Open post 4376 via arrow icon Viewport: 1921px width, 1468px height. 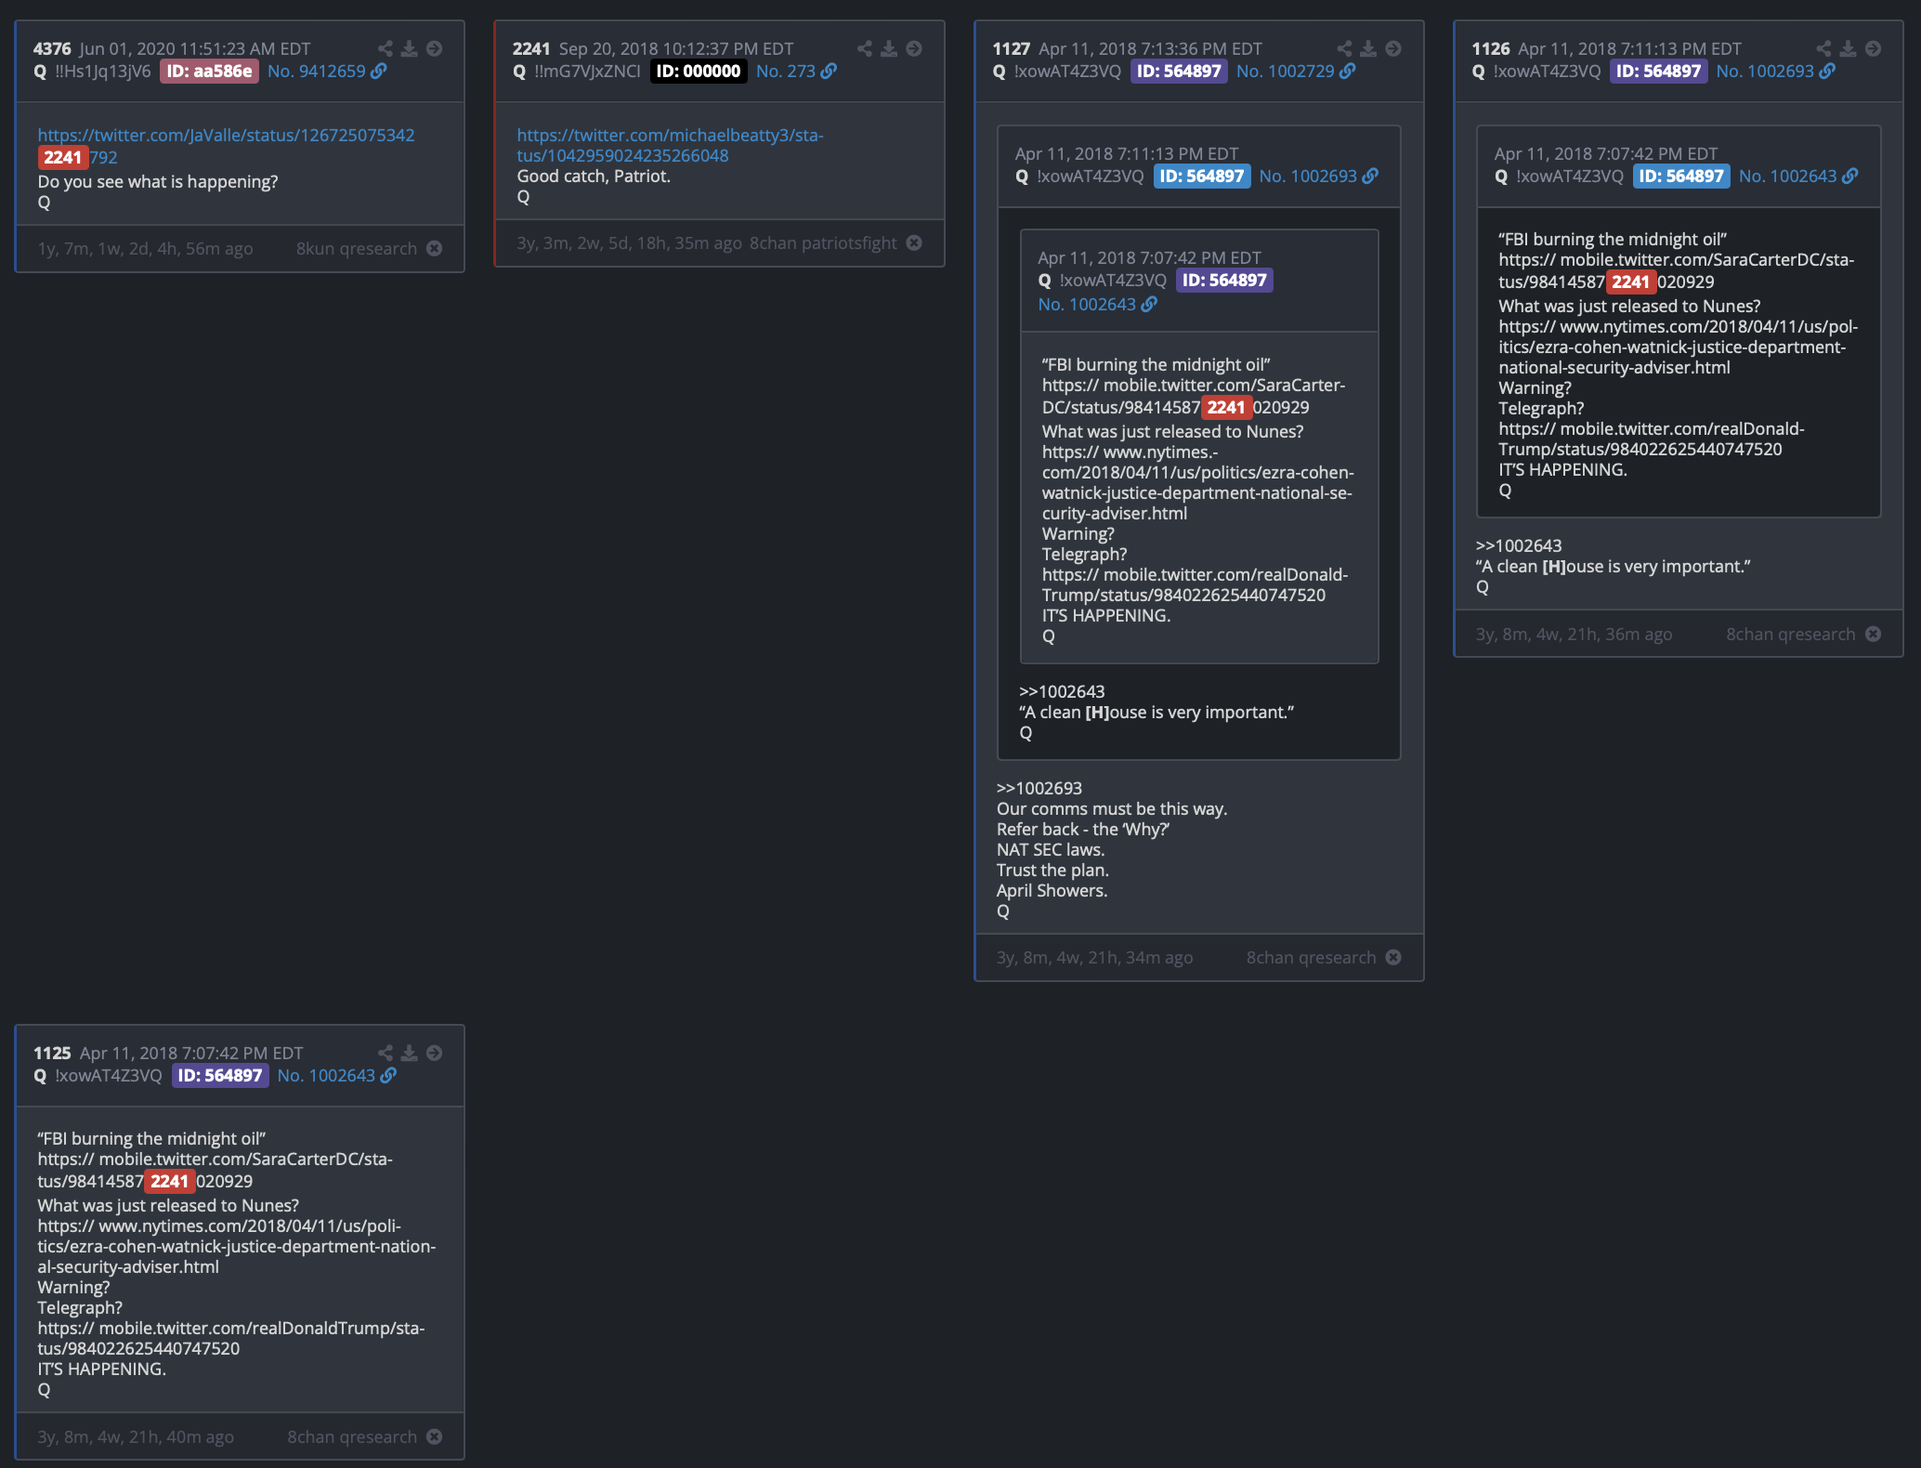tap(434, 48)
